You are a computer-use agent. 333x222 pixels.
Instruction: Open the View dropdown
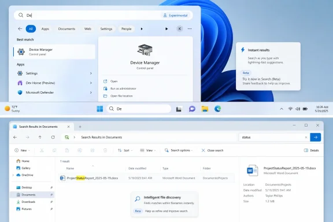148,150
